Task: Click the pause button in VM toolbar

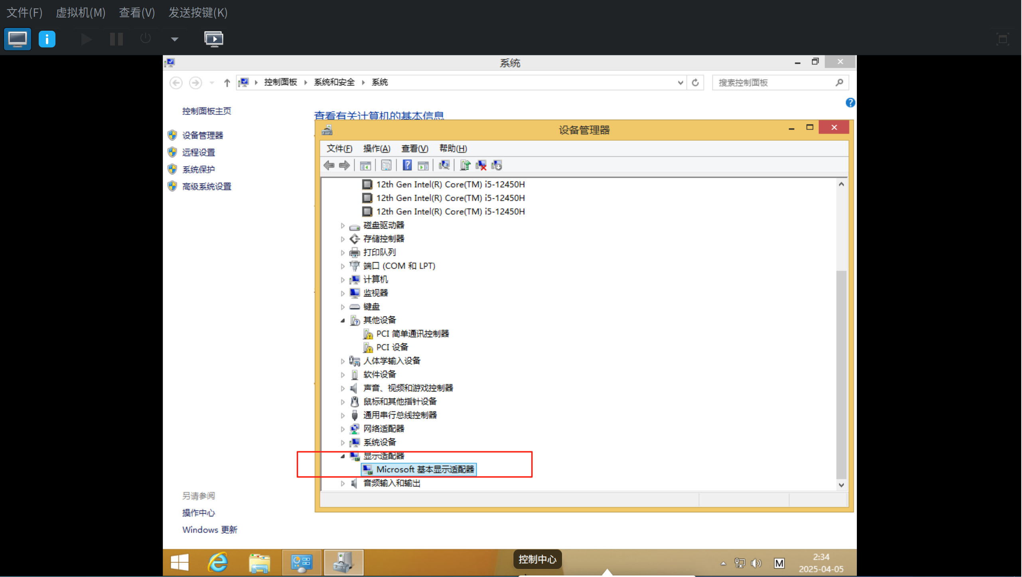Action: point(116,39)
